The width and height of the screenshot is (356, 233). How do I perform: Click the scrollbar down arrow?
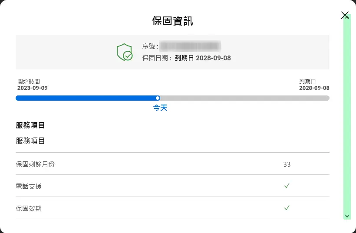pyautogui.click(x=347, y=216)
